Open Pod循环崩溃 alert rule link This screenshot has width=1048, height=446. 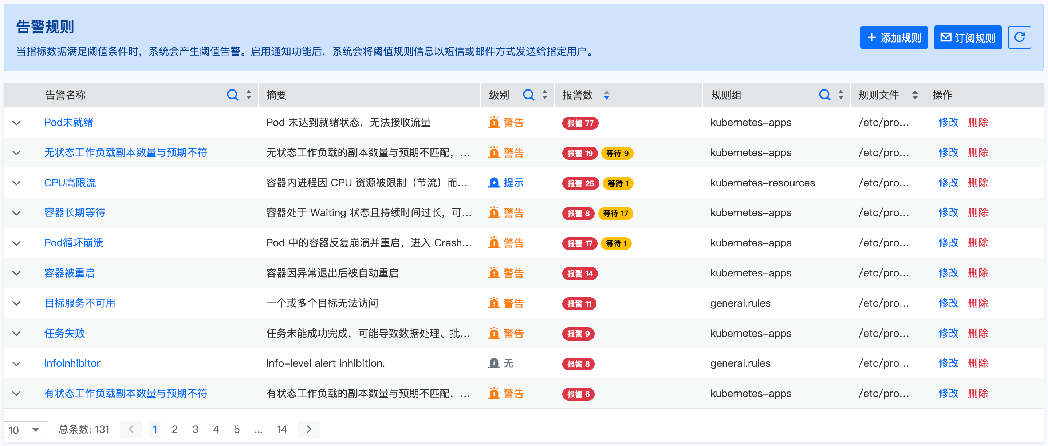(74, 243)
